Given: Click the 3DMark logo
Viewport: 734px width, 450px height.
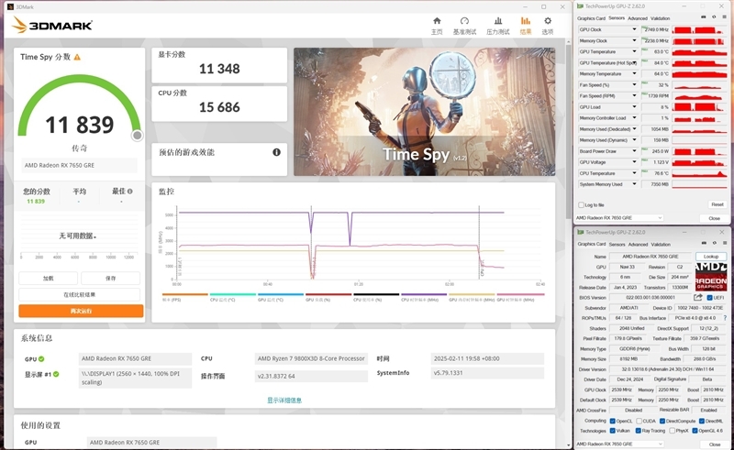Looking at the screenshot, I should 52,26.
